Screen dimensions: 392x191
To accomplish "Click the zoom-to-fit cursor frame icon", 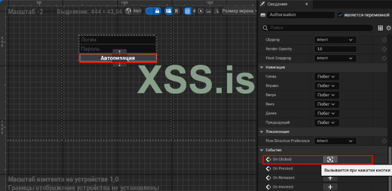I will (x=201, y=11).
